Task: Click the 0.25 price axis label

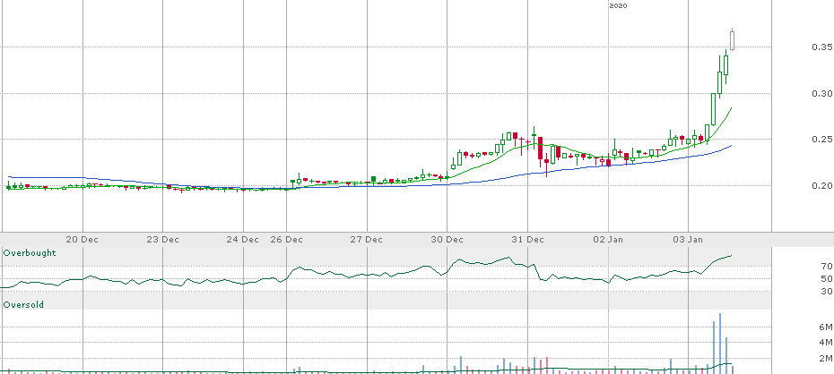Action: (822, 139)
